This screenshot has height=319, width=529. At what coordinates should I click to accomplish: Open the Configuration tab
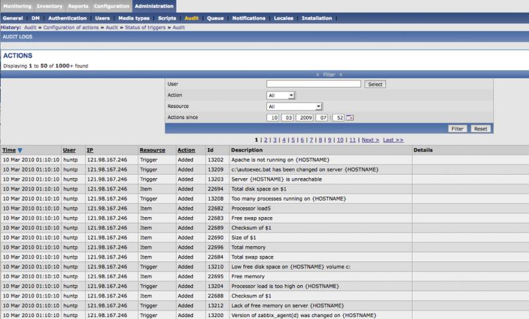coord(111,6)
